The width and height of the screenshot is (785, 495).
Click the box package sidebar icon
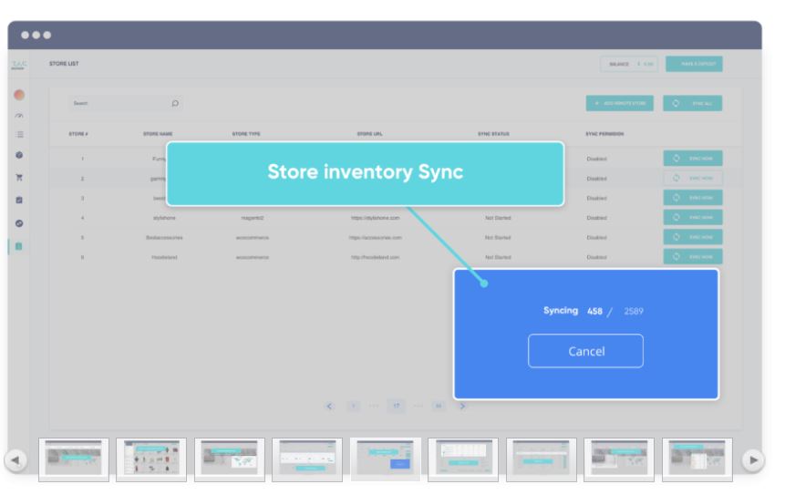tap(19, 156)
